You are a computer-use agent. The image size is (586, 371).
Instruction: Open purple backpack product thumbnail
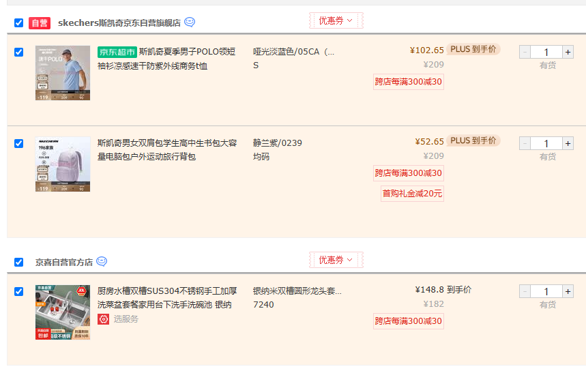[63, 164]
